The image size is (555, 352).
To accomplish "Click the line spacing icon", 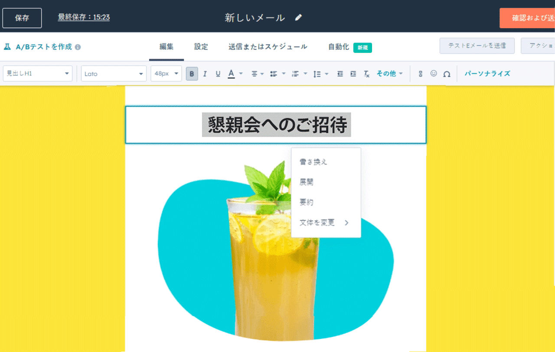I will coord(317,74).
